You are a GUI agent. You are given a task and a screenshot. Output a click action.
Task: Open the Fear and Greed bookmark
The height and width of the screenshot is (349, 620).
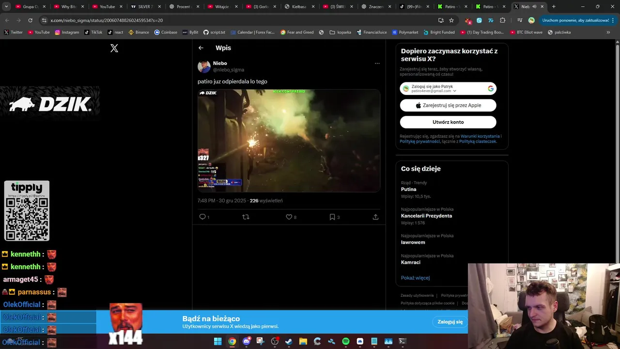point(297,32)
